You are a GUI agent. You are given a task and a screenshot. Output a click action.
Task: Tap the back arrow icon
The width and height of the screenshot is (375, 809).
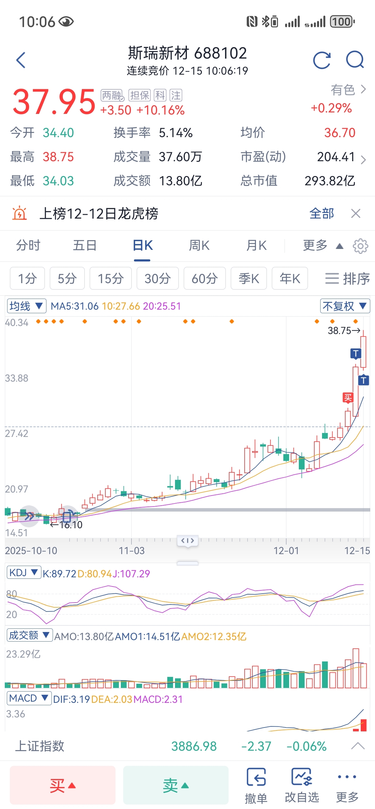click(21, 60)
